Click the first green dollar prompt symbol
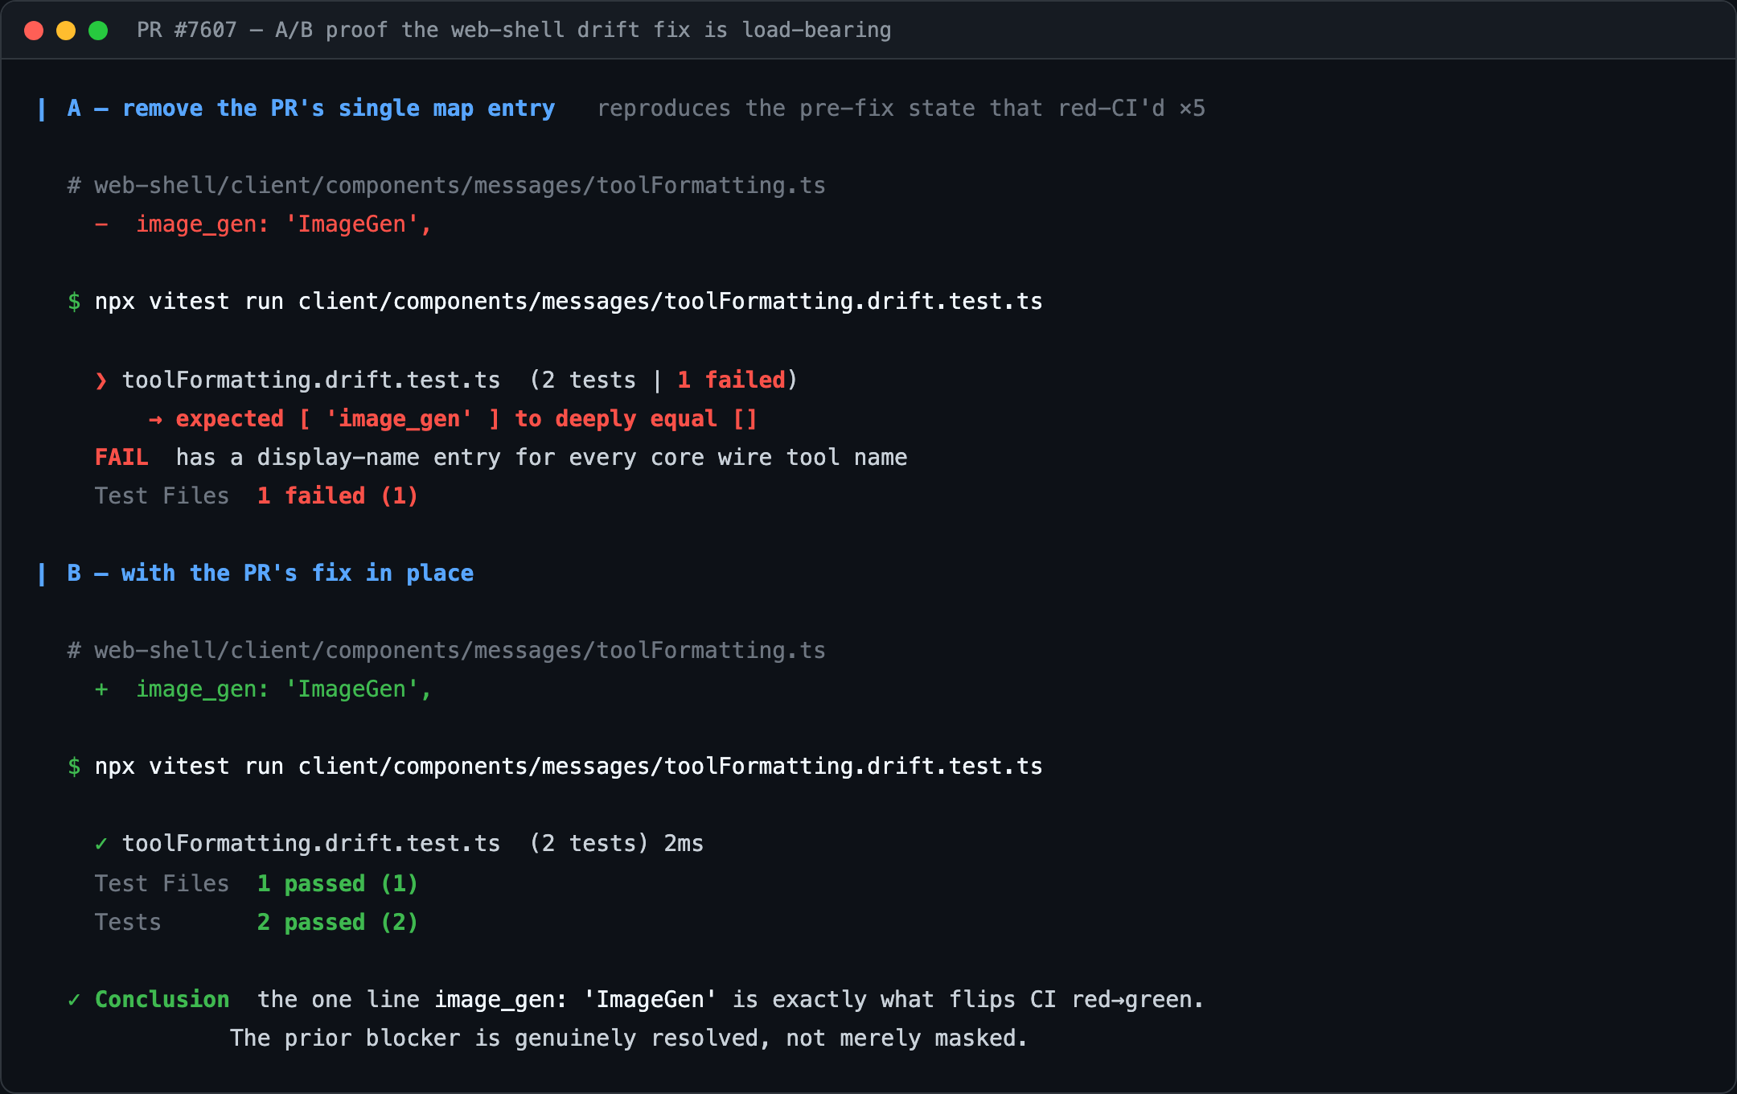This screenshot has height=1094, width=1737. [74, 302]
